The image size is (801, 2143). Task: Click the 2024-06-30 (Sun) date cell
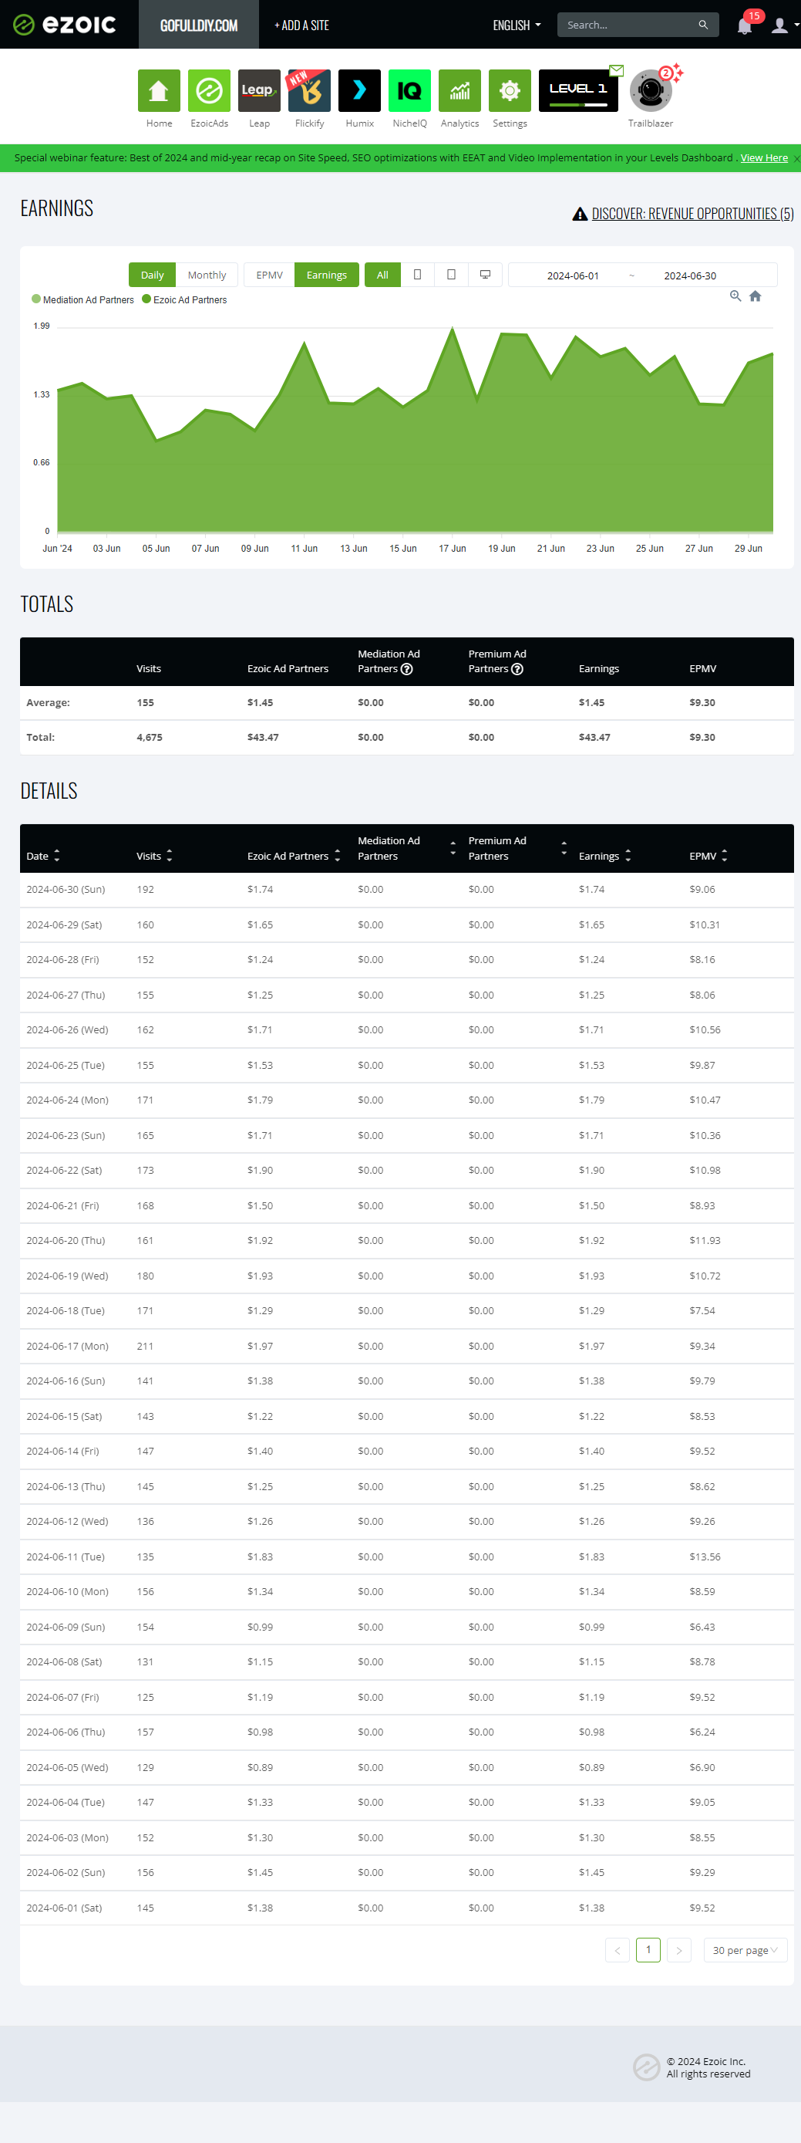point(66,889)
